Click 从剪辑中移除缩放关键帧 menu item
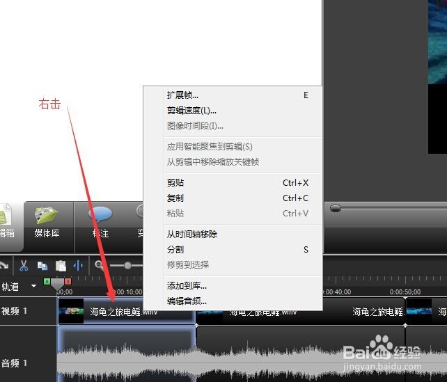This screenshot has width=447, height=382. [243, 162]
